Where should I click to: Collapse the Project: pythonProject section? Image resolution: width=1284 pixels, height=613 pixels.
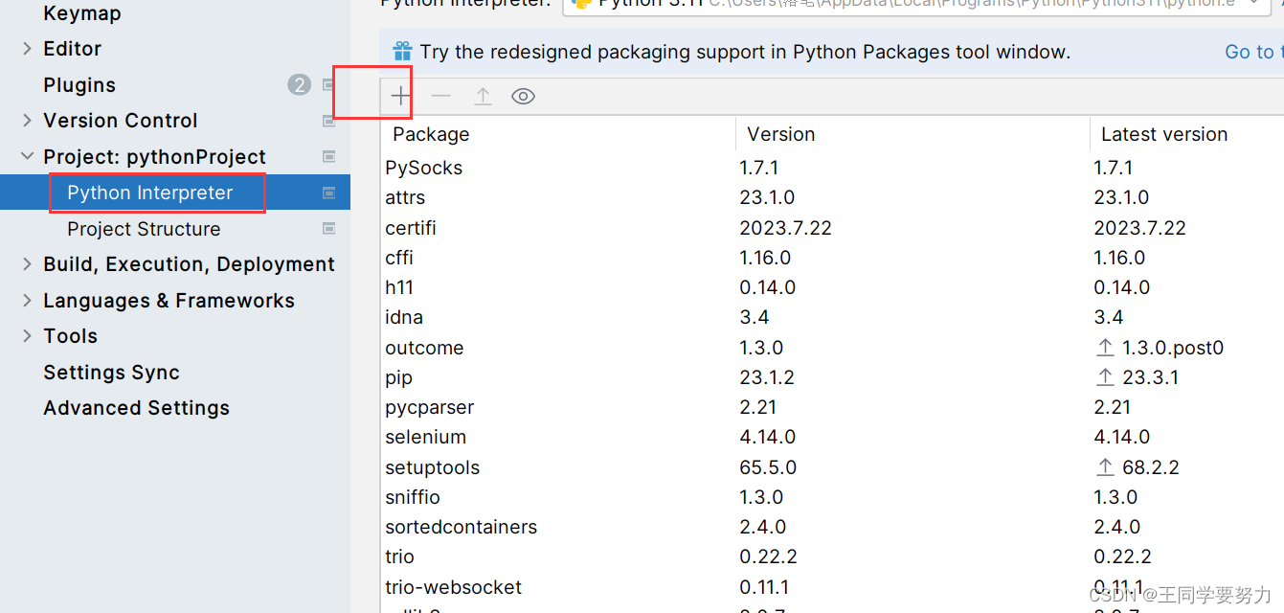click(27, 157)
